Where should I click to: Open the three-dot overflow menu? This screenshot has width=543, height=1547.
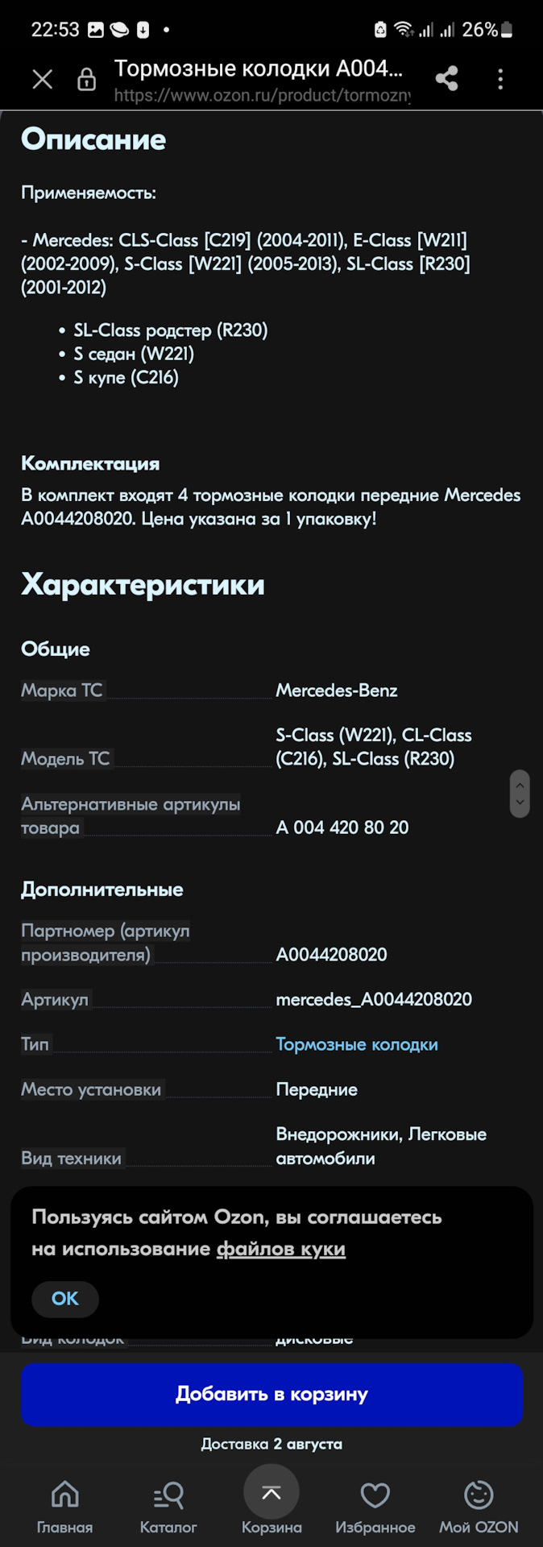(x=500, y=78)
